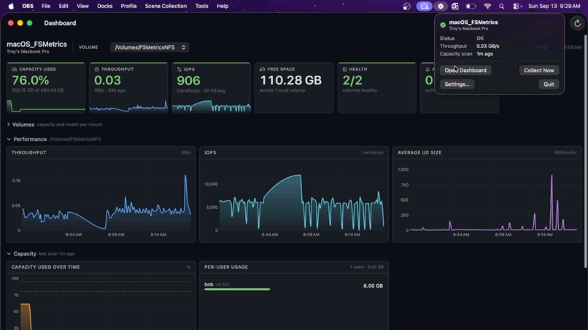Click the green status checkmark in popup
The height and width of the screenshot is (330, 588).
point(443,25)
